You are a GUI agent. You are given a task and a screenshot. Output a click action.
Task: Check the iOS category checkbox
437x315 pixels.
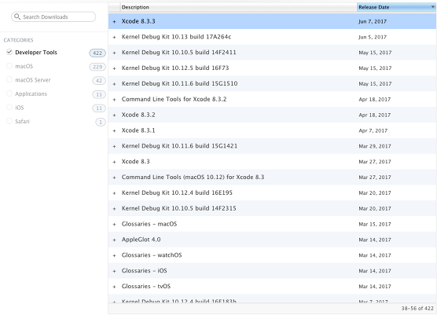(x=9, y=108)
